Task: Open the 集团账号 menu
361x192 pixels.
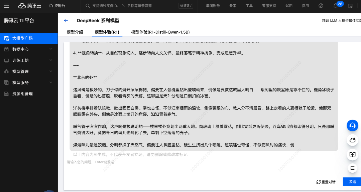Action: [x=213, y=6]
